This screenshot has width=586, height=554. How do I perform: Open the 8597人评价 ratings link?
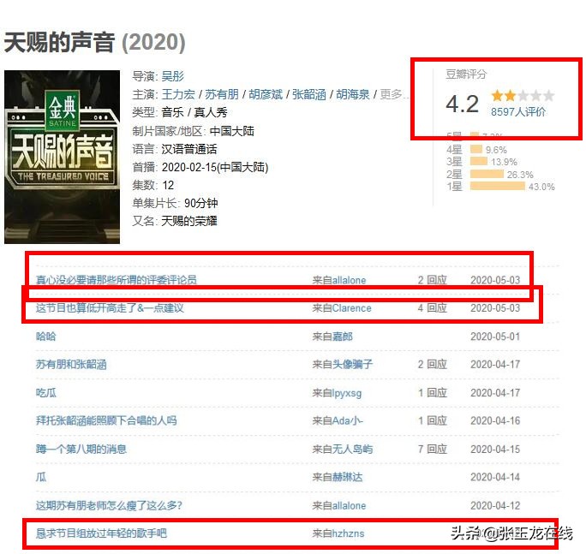pyautogui.click(x=517, y=111)
